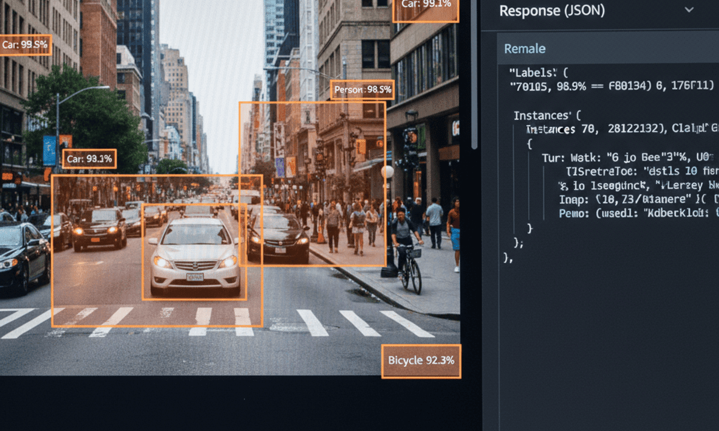Select the "Person: 98.5%" detection badge
This screenshot has width=719, height=431.
362,90
